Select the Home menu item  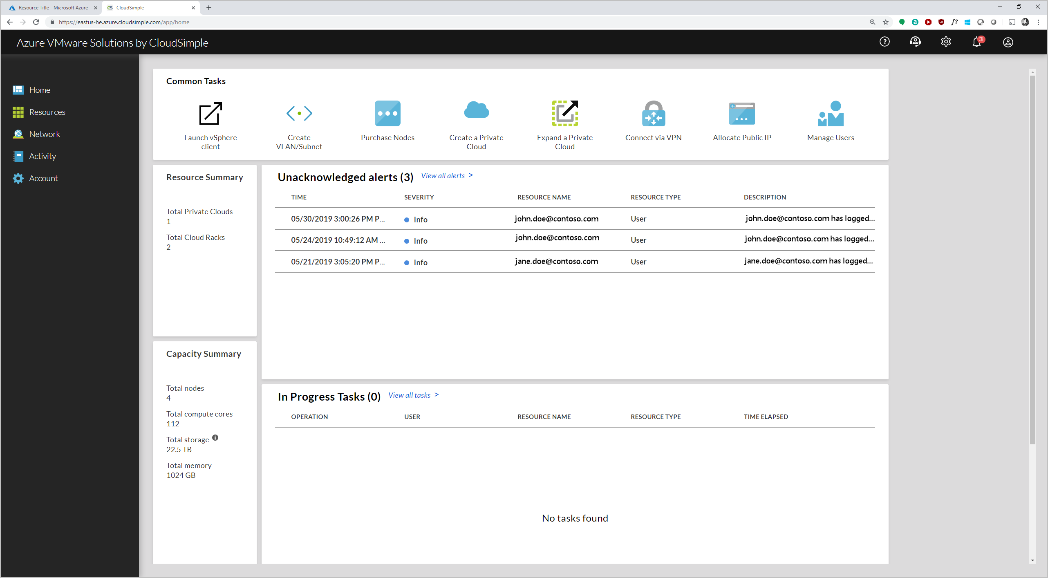[x=39, y=90]
